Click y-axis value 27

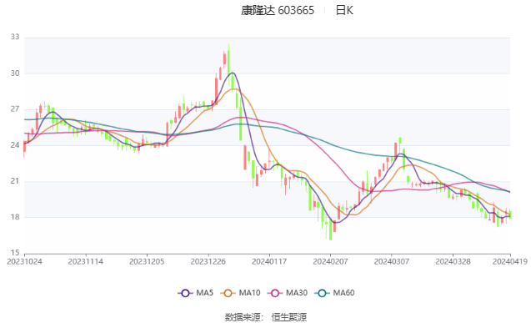(x=15, y=109)
